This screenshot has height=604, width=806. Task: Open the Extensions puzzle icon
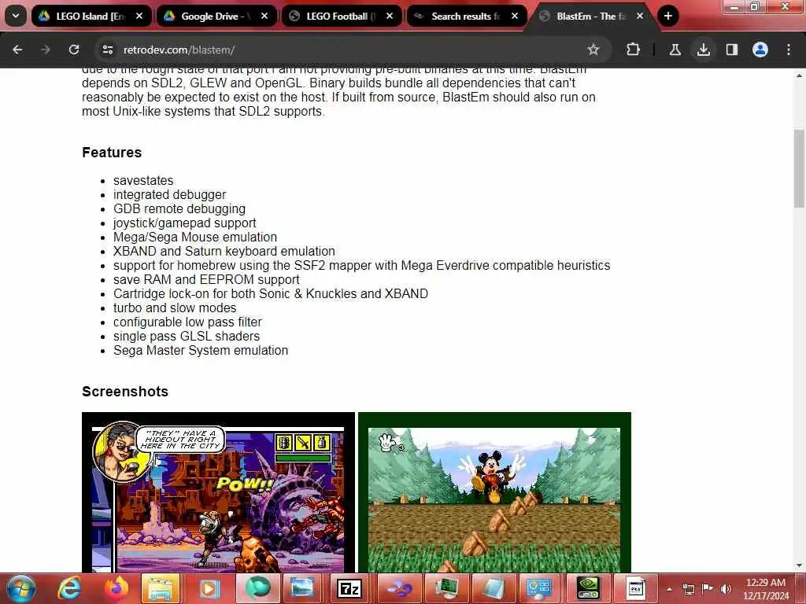point(634,50)
